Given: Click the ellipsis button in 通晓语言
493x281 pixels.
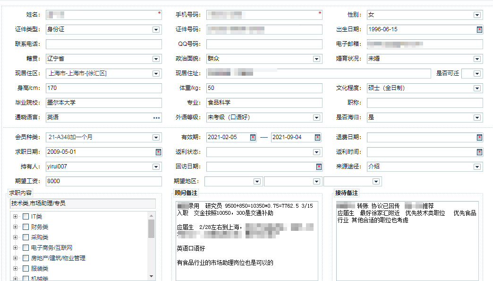Looking at the screenshot, I should 157,118.
